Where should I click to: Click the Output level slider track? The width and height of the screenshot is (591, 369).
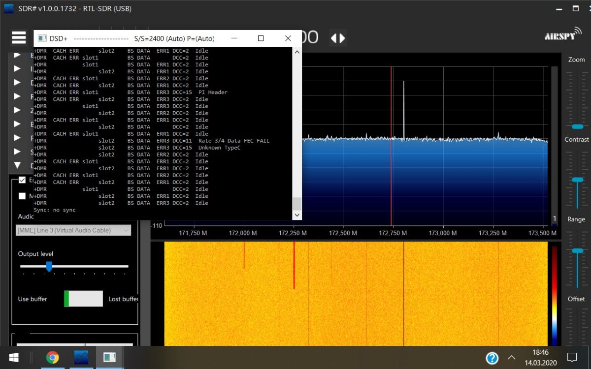(x=89, y=266)
